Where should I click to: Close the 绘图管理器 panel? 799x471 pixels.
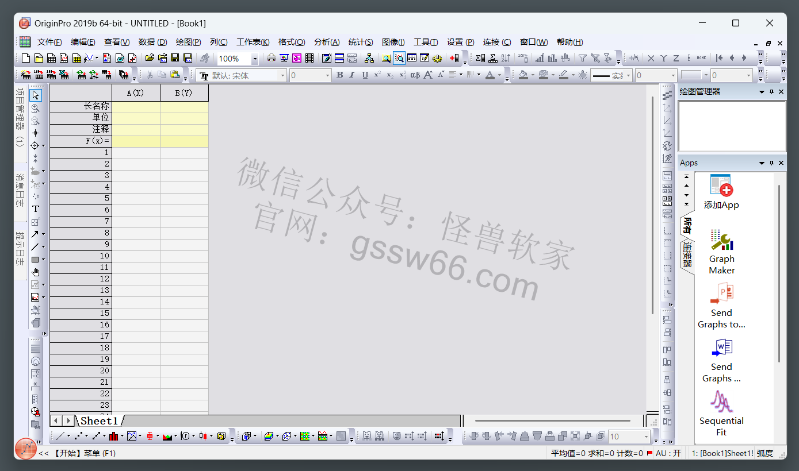[x=781, y=92]
